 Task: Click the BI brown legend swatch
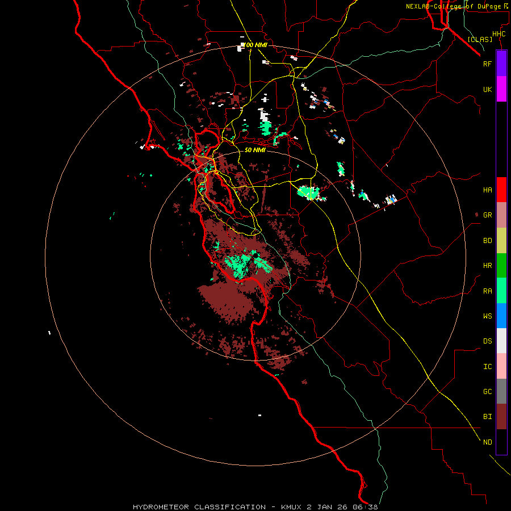click(x=501, y=417)
